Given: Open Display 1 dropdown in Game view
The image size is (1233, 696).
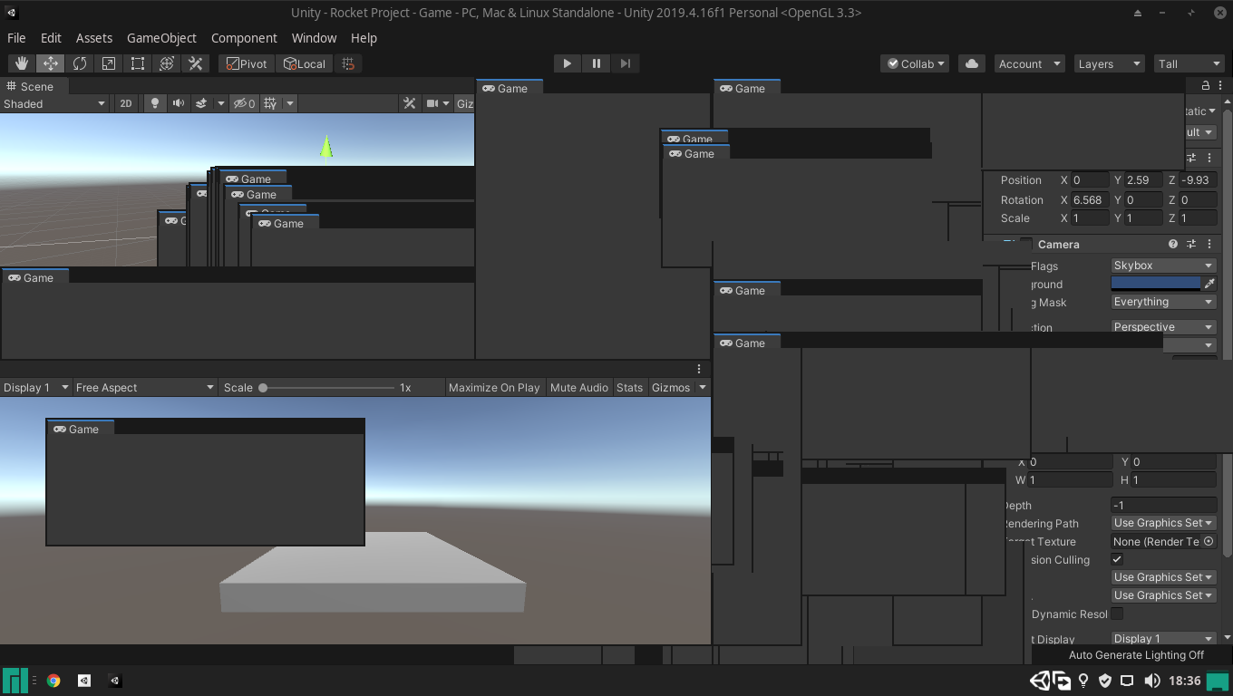Looking at the screenshot, I should pyautogui.click(x=36, y=387).
